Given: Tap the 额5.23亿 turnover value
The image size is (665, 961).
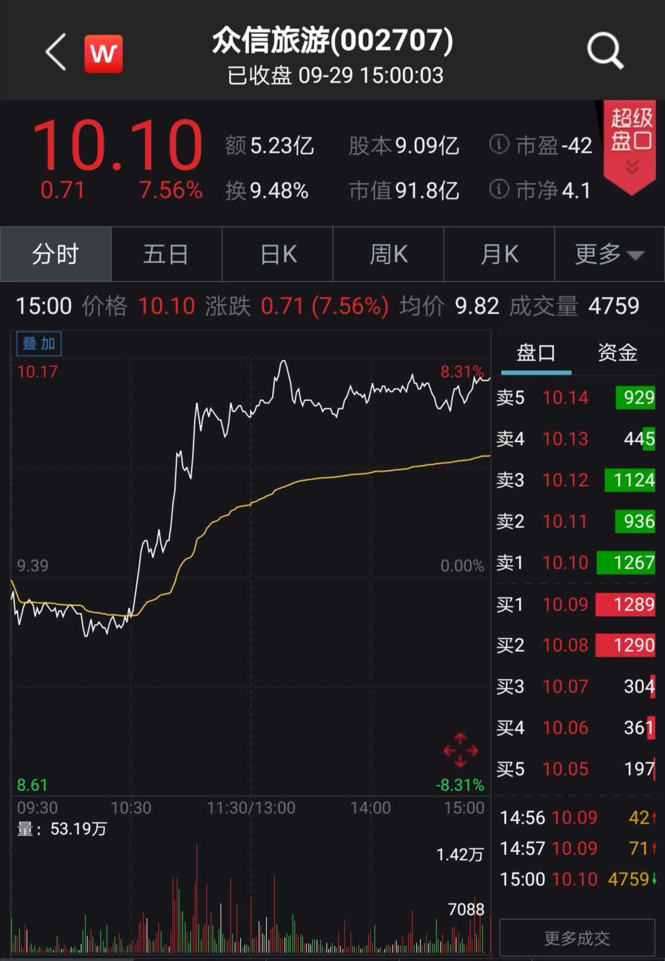Looking at the screenshot, I should (269, 146).
